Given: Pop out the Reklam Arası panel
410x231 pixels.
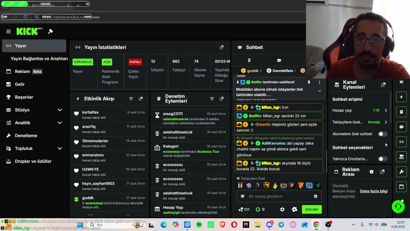Looking at the screenshot, I should 382,172.
